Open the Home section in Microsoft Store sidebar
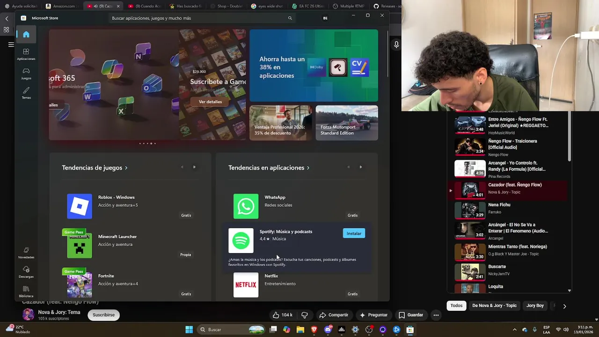The width and height of the screenshot is (599, 337). [x=26, y=34]
